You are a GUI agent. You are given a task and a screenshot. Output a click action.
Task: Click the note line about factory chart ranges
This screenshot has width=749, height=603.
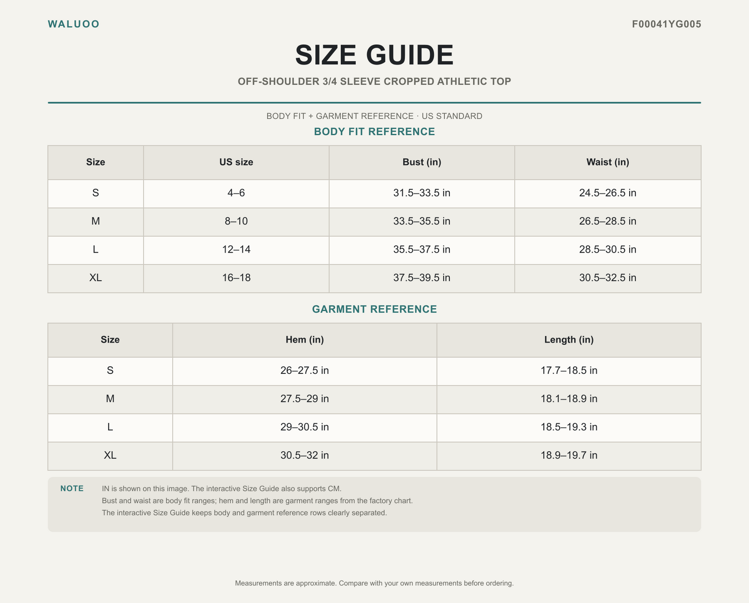tap(257, 501)
